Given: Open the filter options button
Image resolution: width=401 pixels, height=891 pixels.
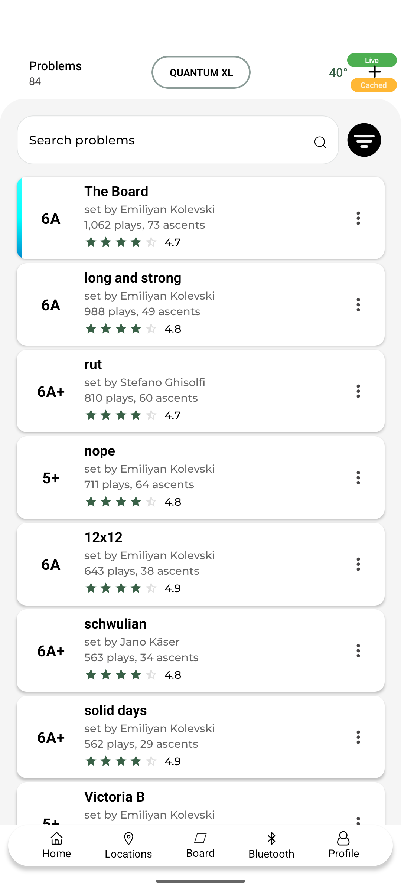Looking at the screenshot, I should (x=364, y=140).
